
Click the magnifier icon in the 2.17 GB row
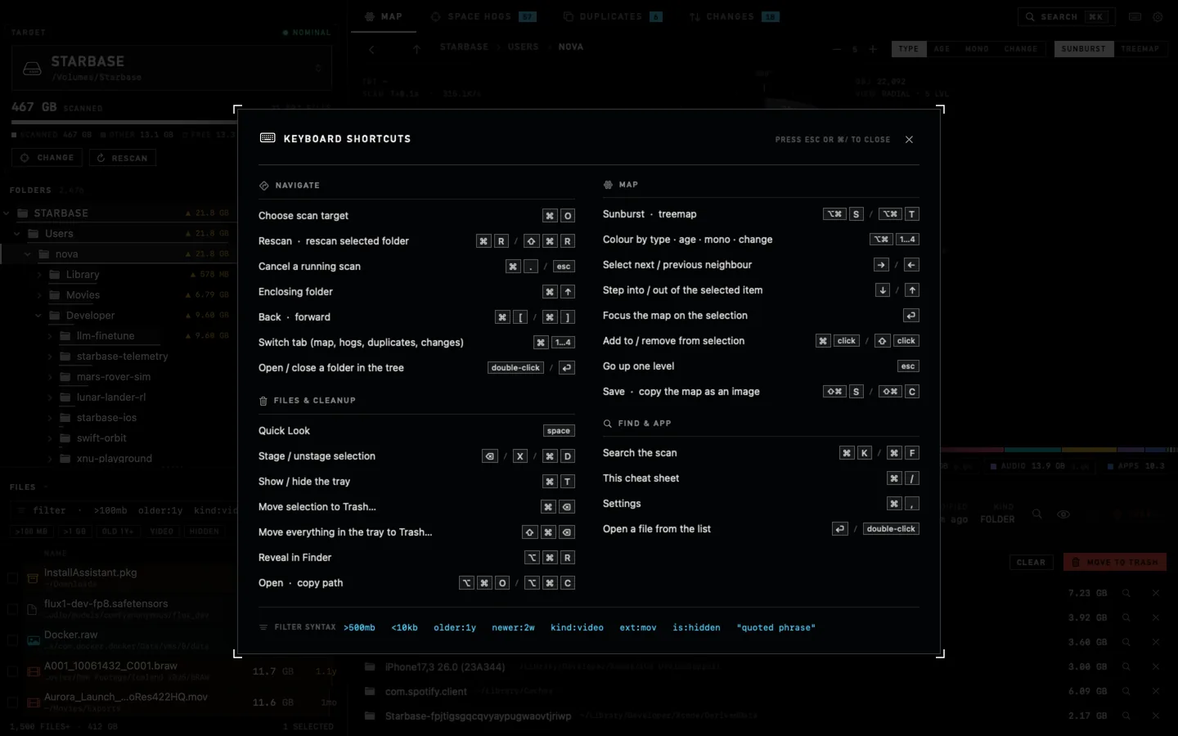1126,716
